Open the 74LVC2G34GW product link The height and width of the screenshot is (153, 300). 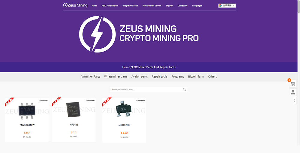click(27, 125)
